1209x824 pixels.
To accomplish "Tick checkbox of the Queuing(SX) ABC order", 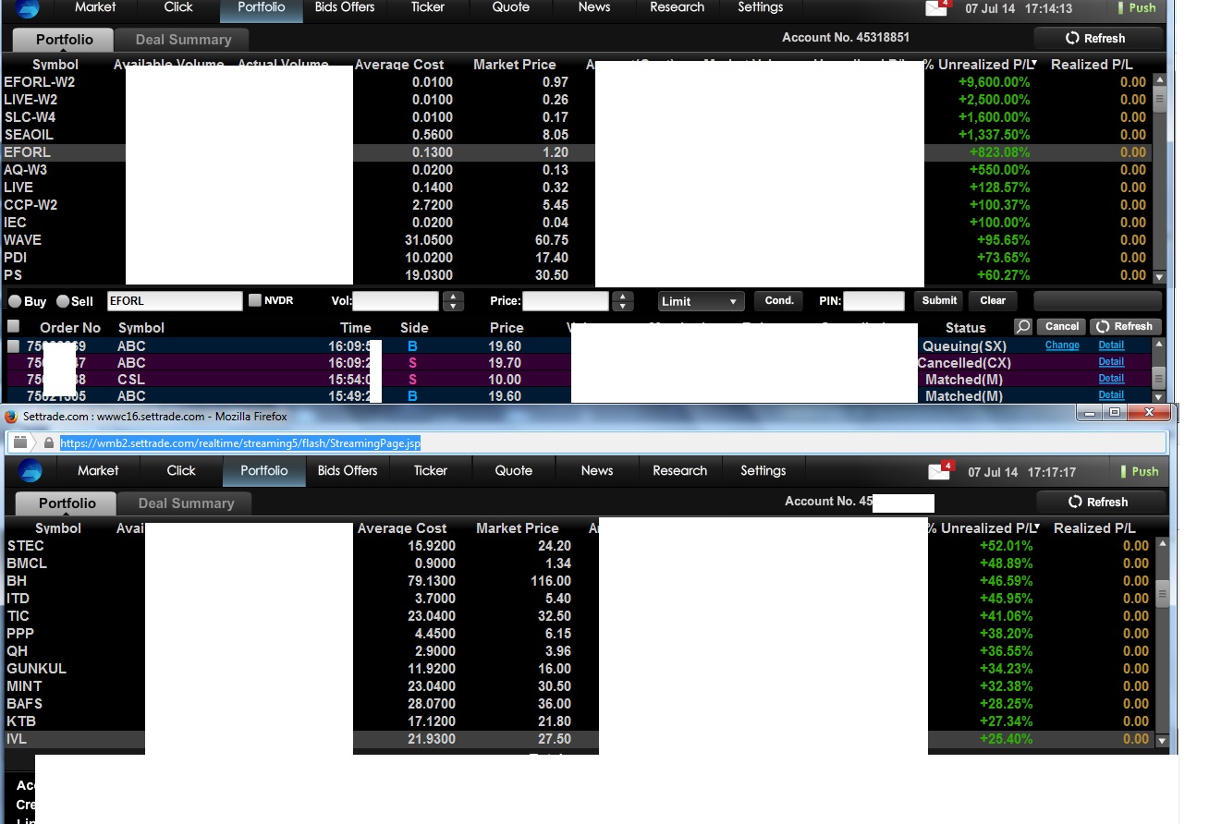I will (x=14, y=345).
